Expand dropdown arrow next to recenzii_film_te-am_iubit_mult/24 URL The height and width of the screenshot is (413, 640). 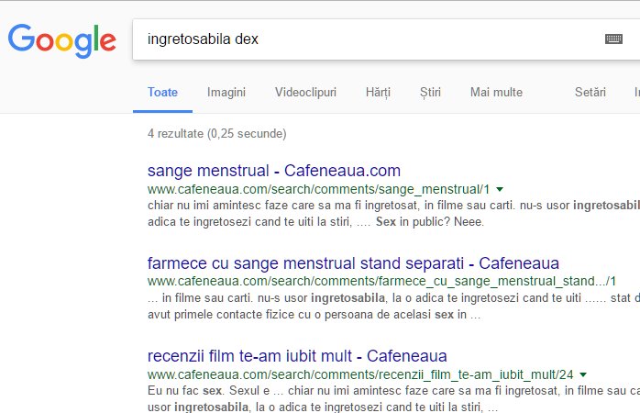[x=583, y=374]
